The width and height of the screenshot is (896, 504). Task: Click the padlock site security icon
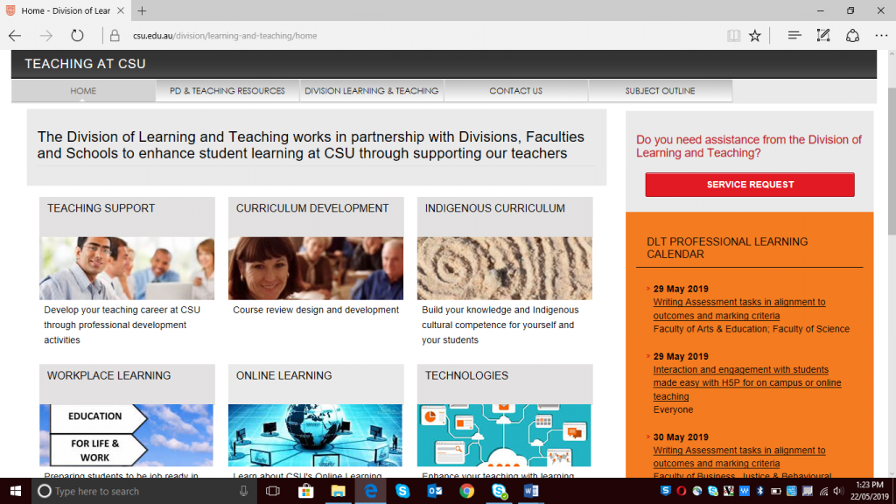[x=115, y=35]
